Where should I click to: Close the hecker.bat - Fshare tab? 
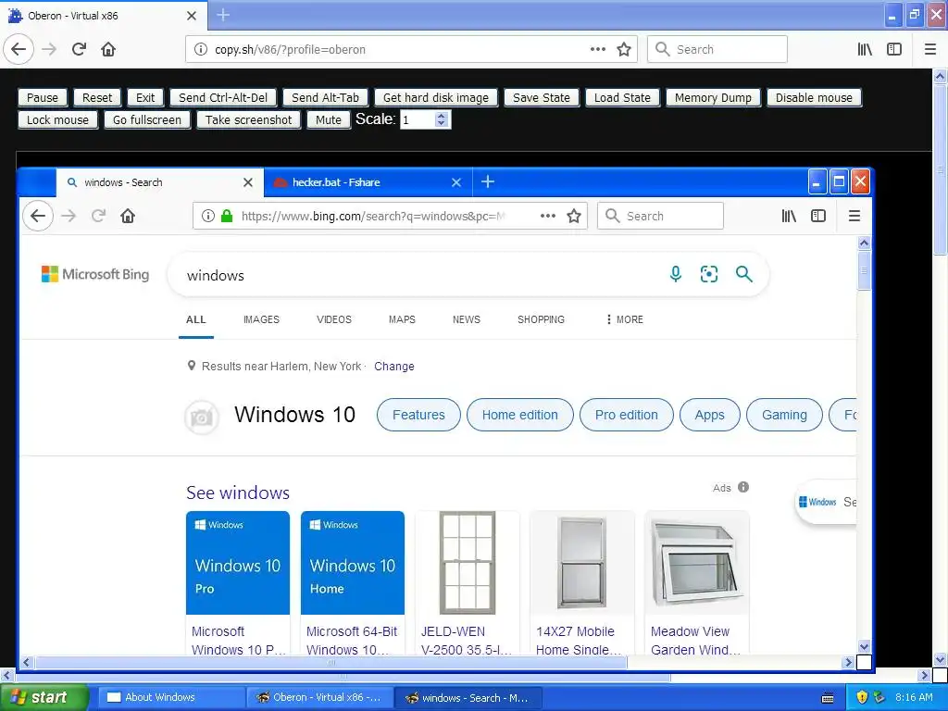456,182
